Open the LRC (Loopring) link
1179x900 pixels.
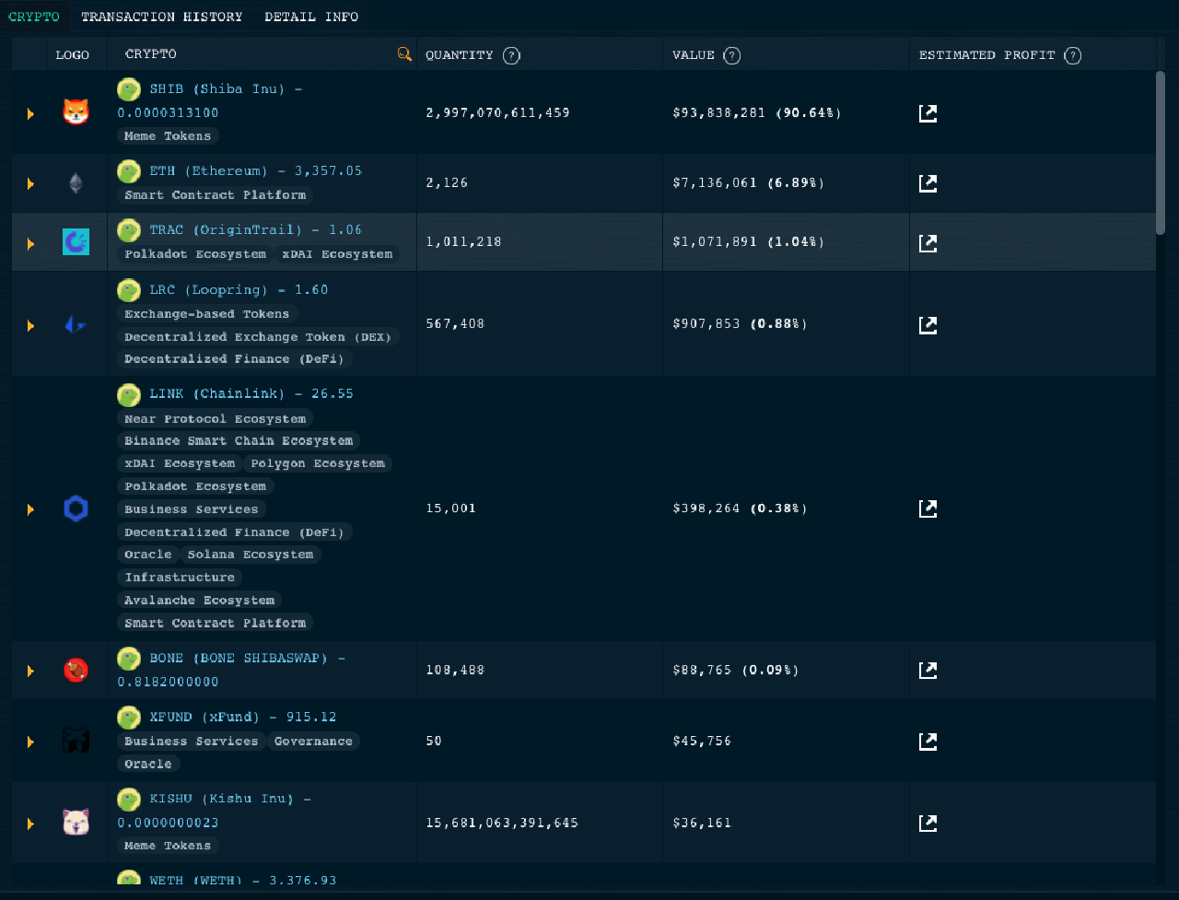[239, 290]
